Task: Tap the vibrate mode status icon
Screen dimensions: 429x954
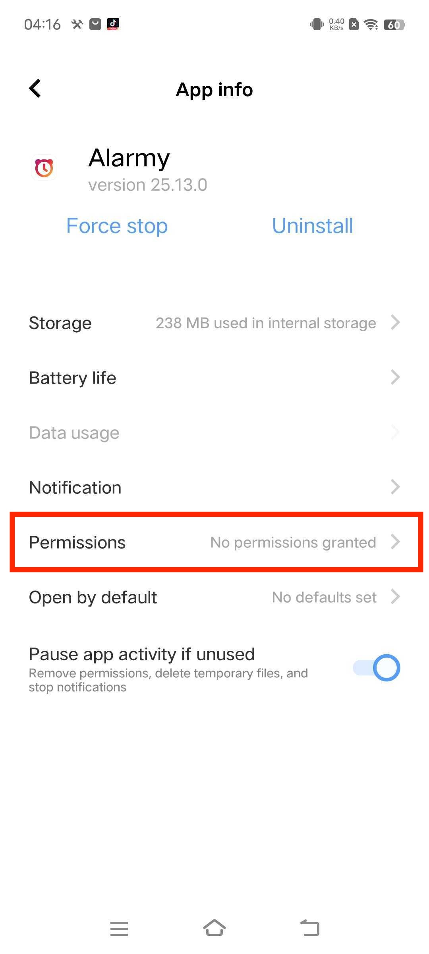Action: [317, 25]
